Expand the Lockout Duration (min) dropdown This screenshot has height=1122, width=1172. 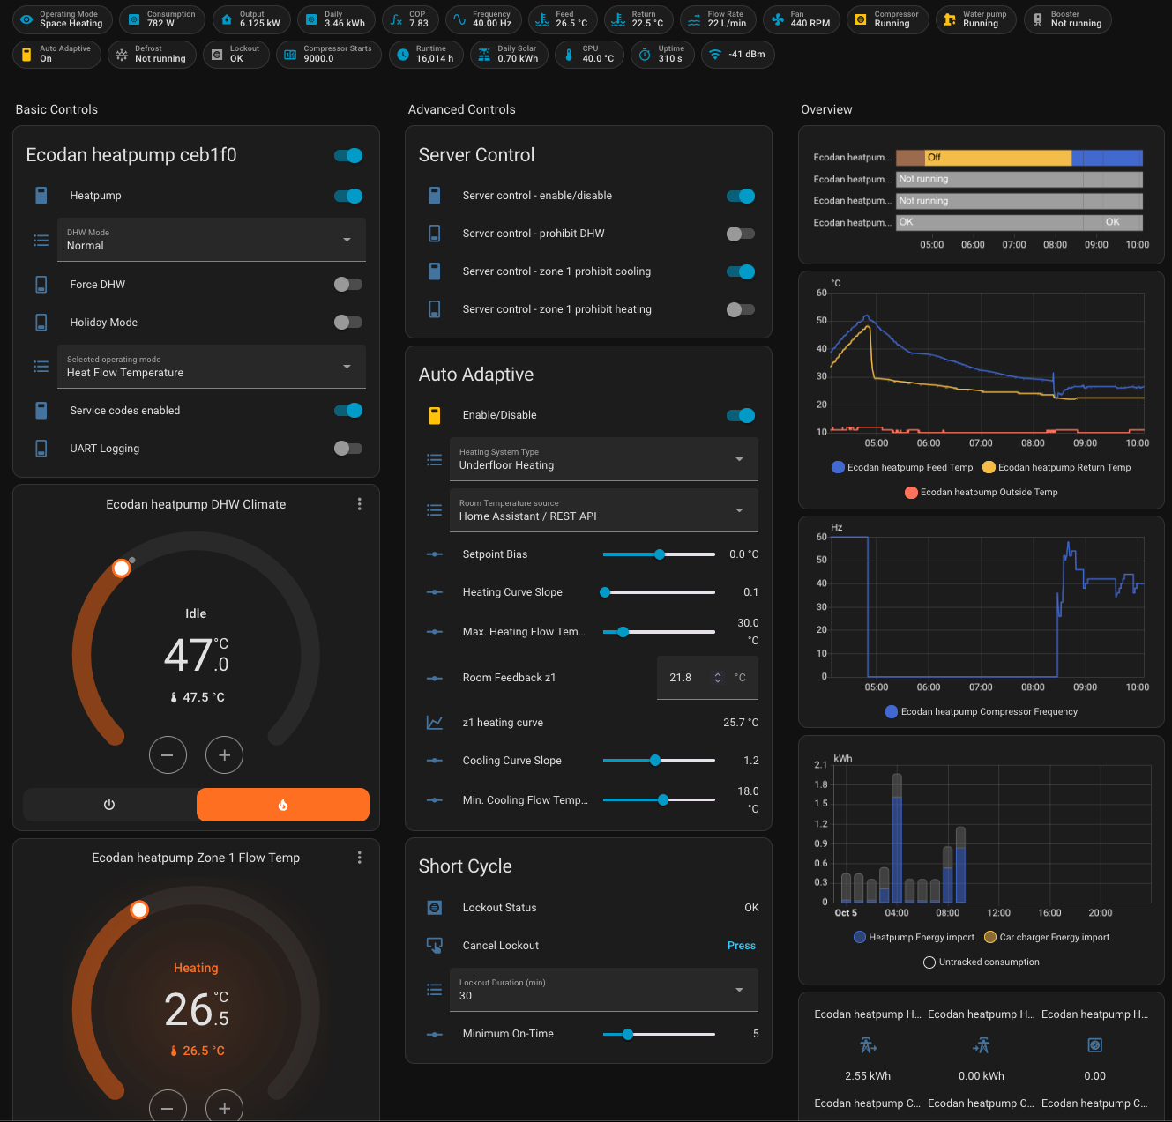603,990
